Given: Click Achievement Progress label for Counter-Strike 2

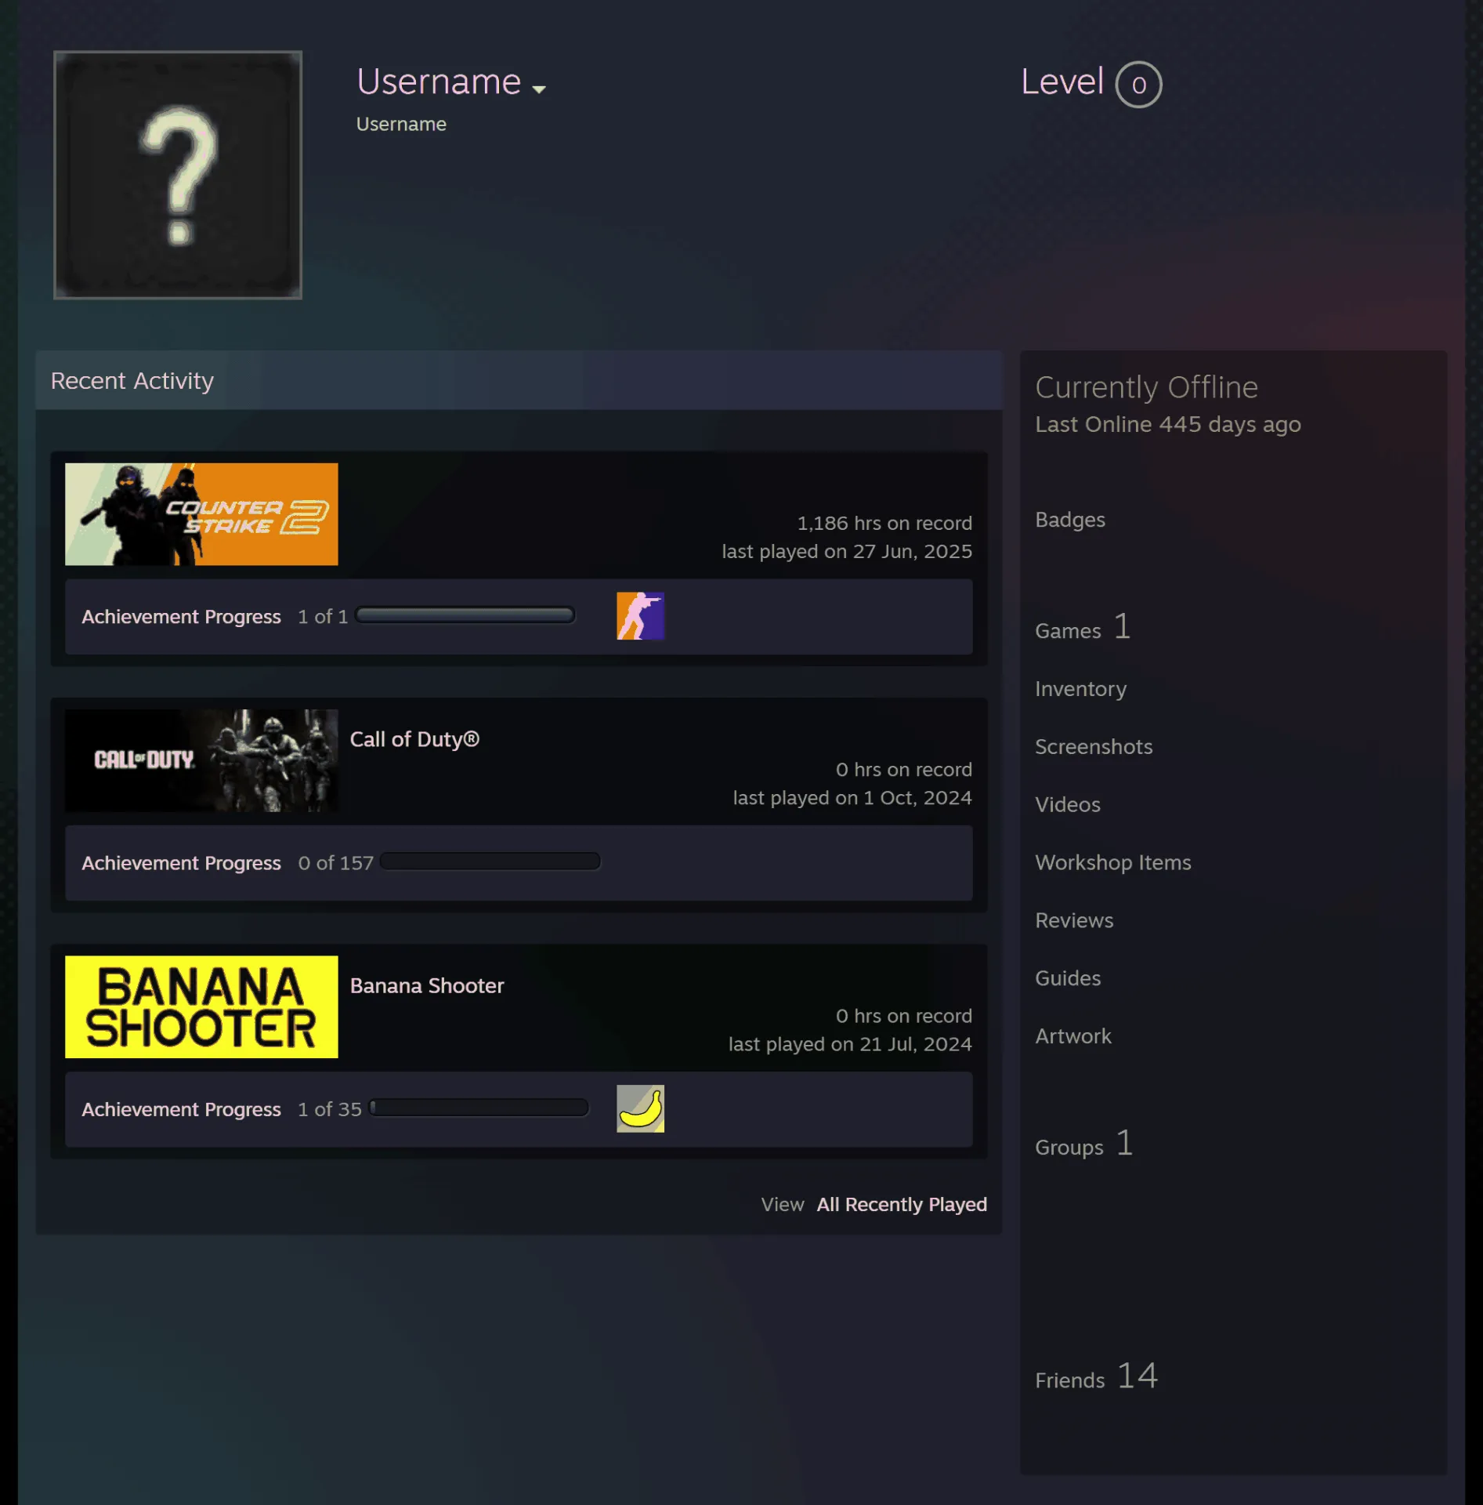Looking at the screenshot, I should tap(181, 617).
